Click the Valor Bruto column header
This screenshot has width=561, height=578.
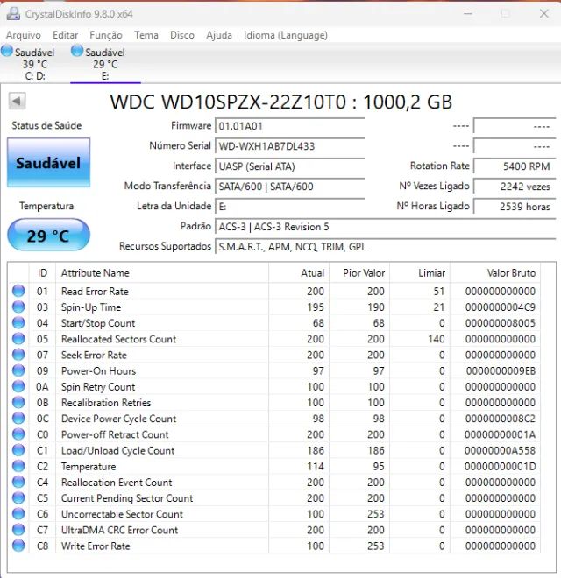coord(495,272)
